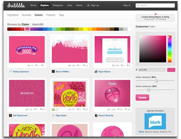
Task: Click the Sign up person icon
Action: click(88, 5)
